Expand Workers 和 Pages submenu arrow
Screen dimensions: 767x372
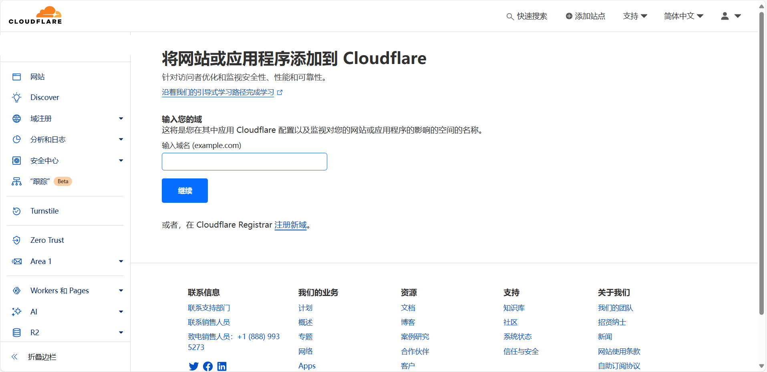point(121,291)
